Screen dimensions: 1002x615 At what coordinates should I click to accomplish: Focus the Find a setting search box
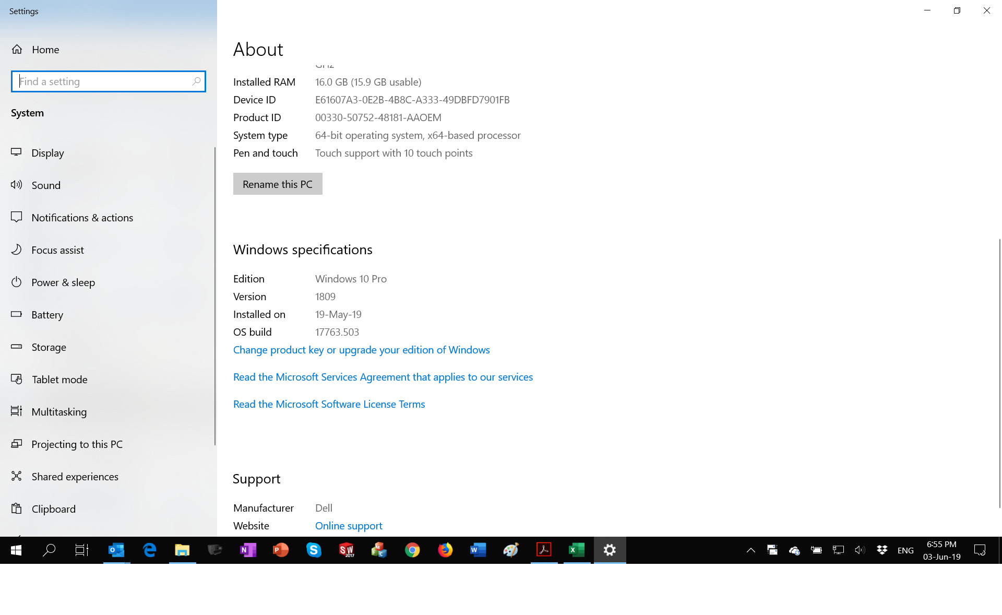pos(109,81)
